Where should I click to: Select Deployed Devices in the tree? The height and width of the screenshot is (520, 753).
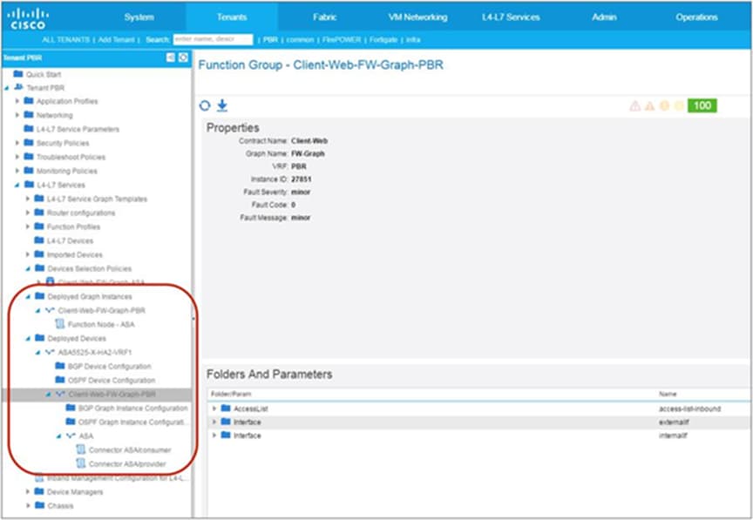(77, 339)
